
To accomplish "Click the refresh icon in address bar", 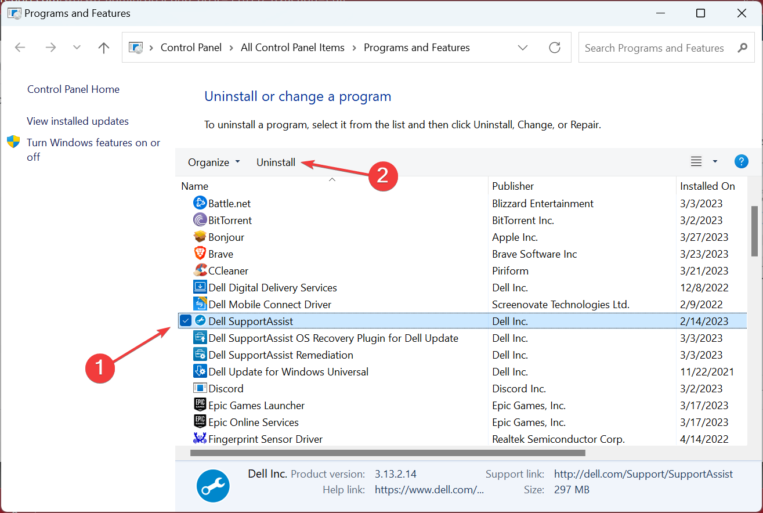I will pos(555,48).
